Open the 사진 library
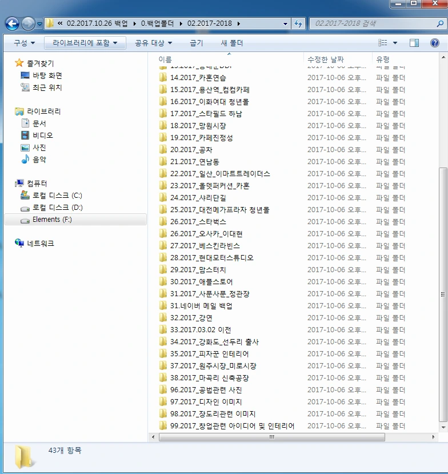Screen dimensions: 448x474 point(39,147)
